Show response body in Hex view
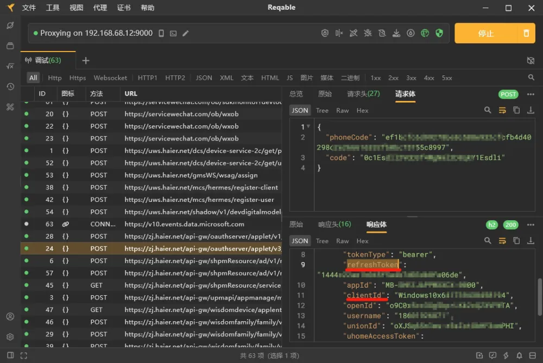This screenshot has height=363, width=543. point(362,241)
